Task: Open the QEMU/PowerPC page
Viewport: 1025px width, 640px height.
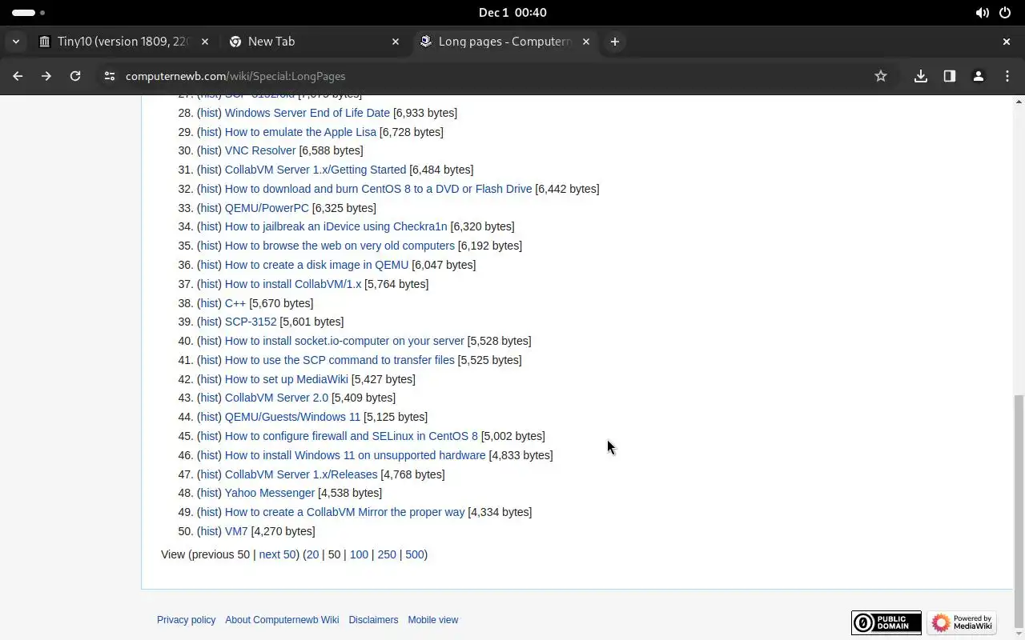Action: tap(267, 208)
